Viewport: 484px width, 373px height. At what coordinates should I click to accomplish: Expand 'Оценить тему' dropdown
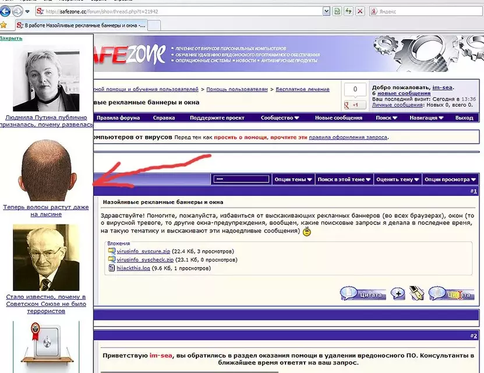tap(398, 180)
